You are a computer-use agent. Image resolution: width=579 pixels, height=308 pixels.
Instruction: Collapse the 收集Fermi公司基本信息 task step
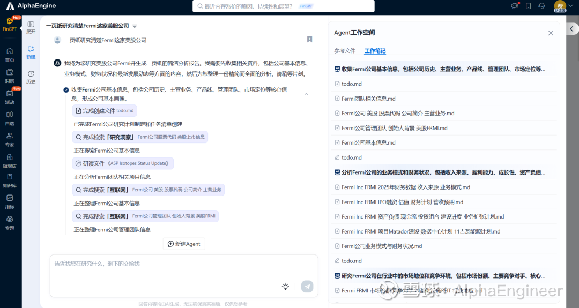click(x=306, y=94)
